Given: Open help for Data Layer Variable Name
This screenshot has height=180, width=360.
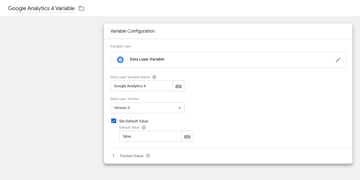Looking at the screenshot, I should tap(154, 77).
